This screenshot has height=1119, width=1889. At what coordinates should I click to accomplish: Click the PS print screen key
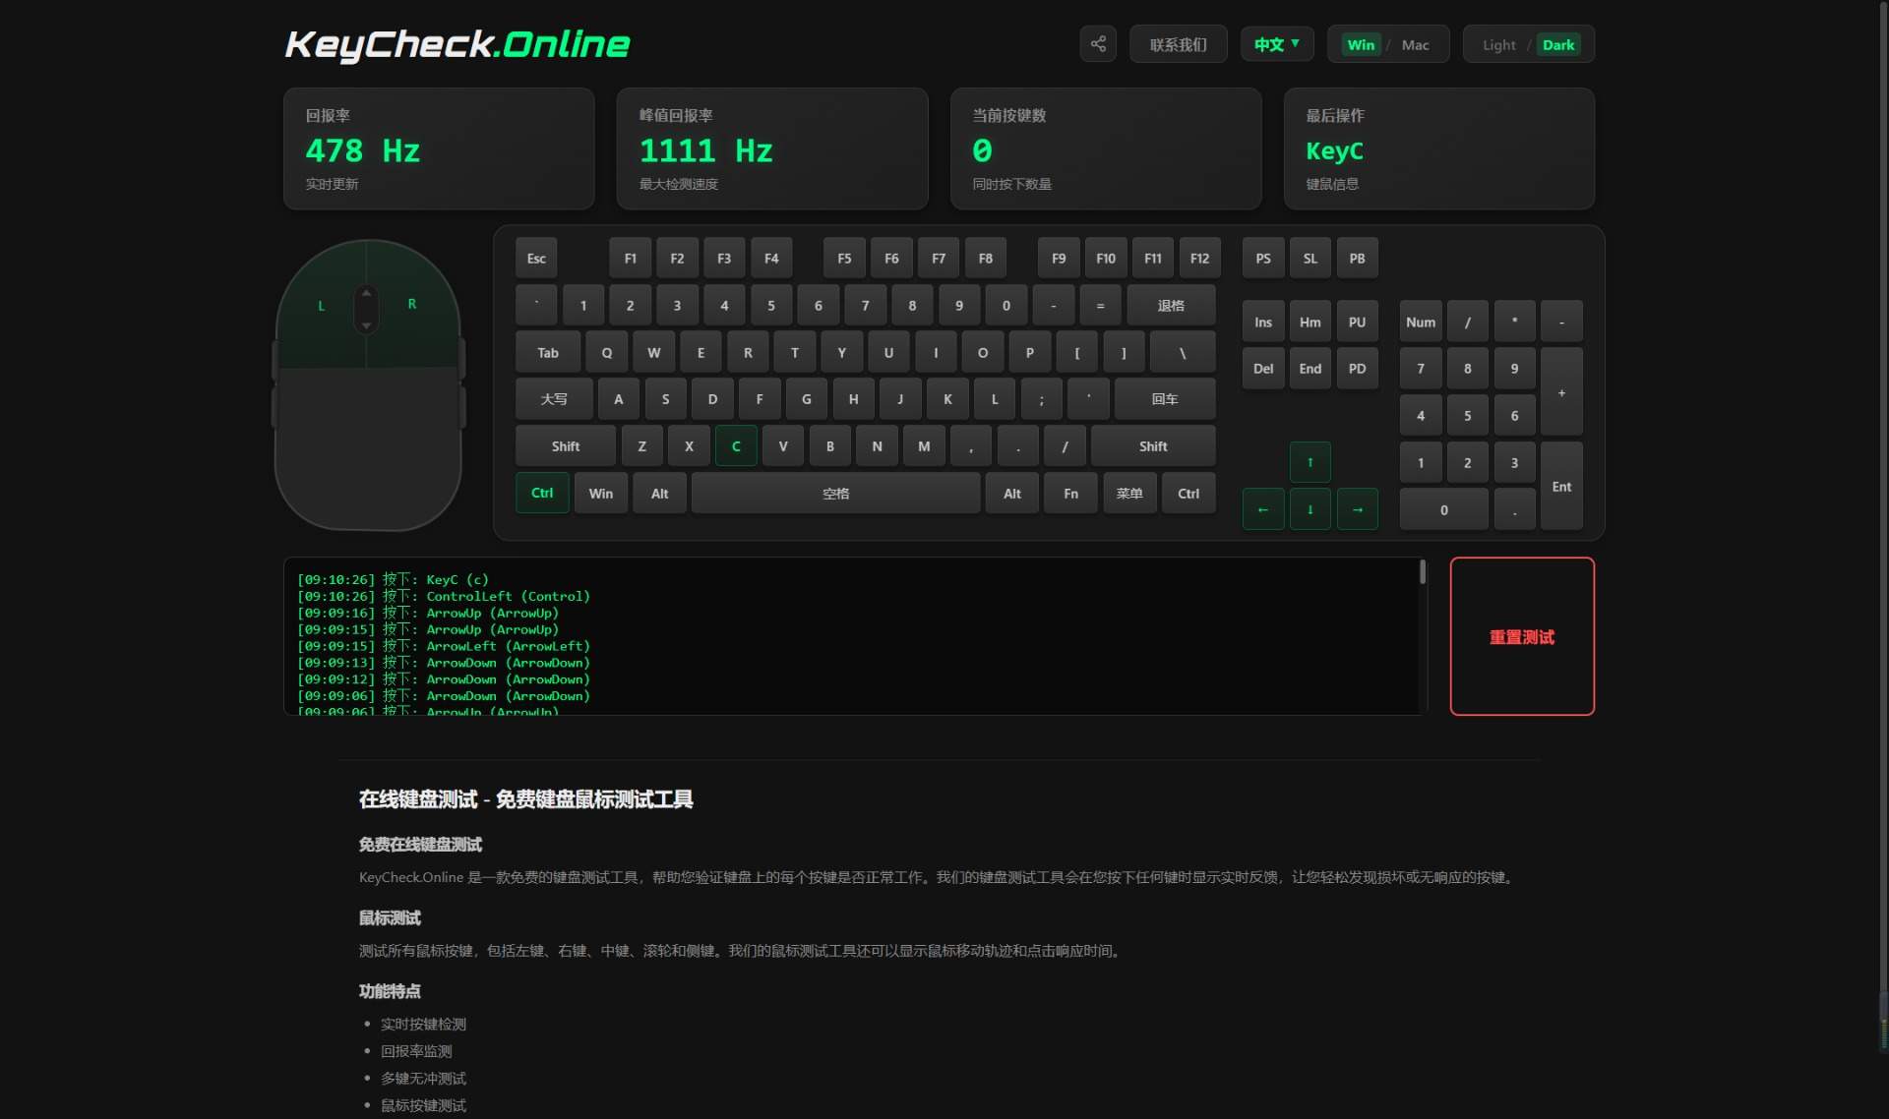click(1263, 258)
